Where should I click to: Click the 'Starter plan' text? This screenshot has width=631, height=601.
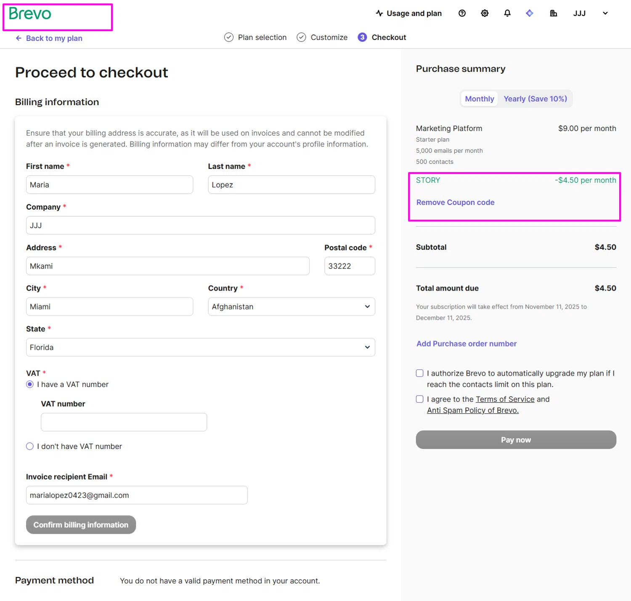[432, 139]
